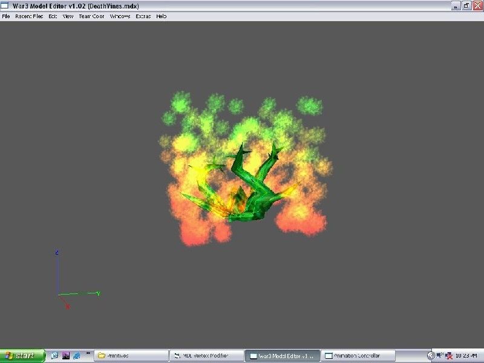
Task: Click the network connection tray icon
Action: [440, 356]
